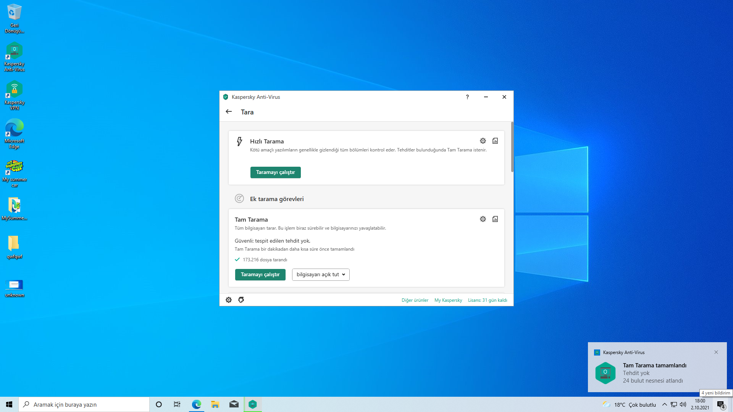
Task: Open Tam Tarama settings gear
Action: click(x=483, y=219)
